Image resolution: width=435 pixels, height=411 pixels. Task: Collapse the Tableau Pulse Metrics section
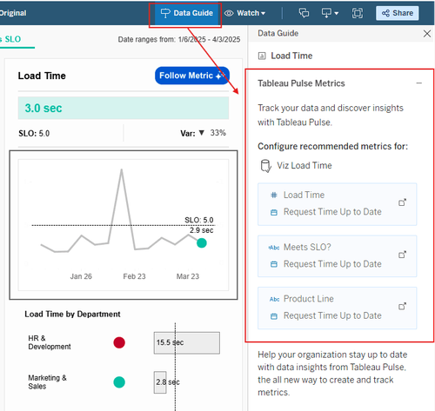pos(418,83)
